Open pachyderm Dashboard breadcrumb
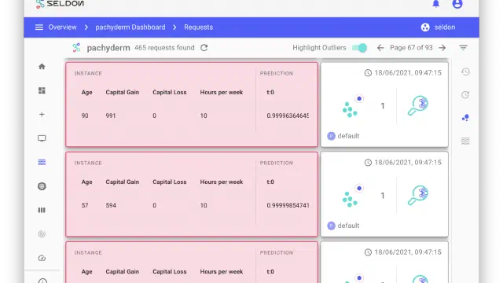The height and width of the screenshot is (283, 503). [130, 28]
